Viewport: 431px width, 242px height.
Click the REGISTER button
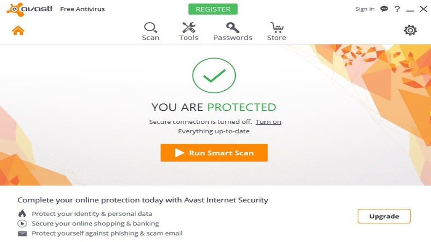click(213, 9)
